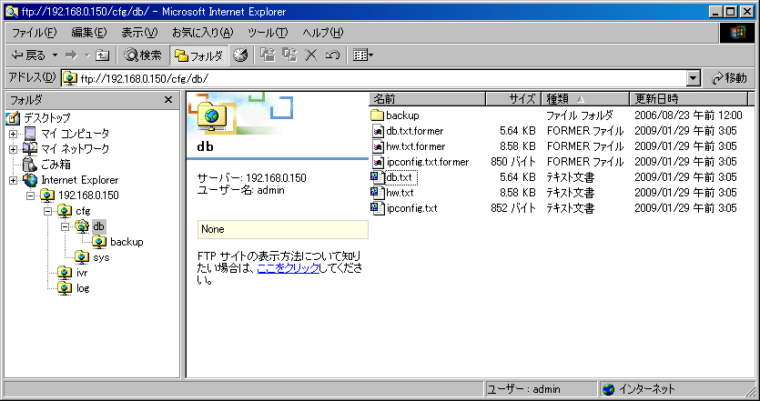Sort by 名前 column header

click(x=428, y=99)
